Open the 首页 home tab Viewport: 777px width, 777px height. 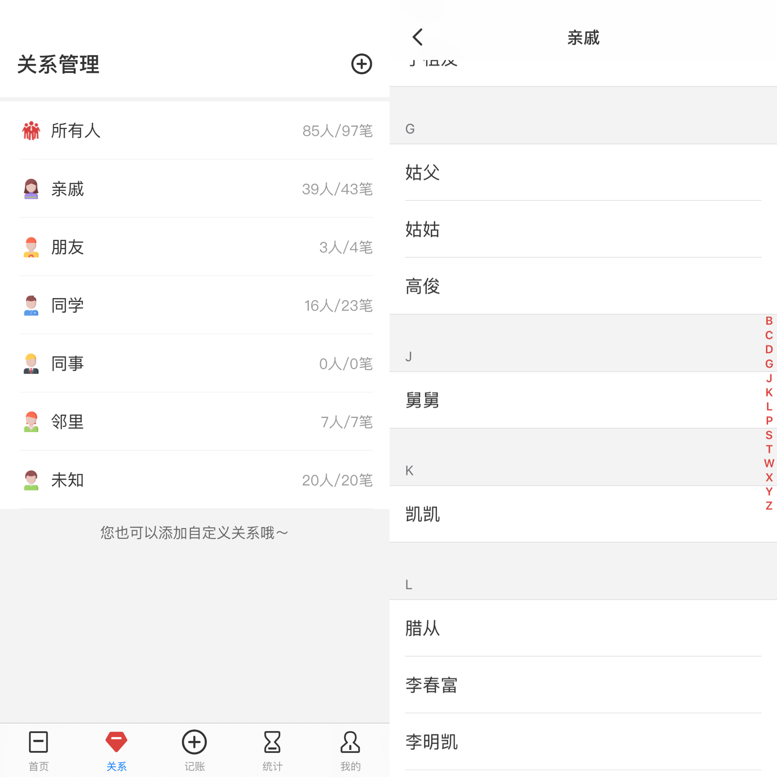[x=38, y=751]
